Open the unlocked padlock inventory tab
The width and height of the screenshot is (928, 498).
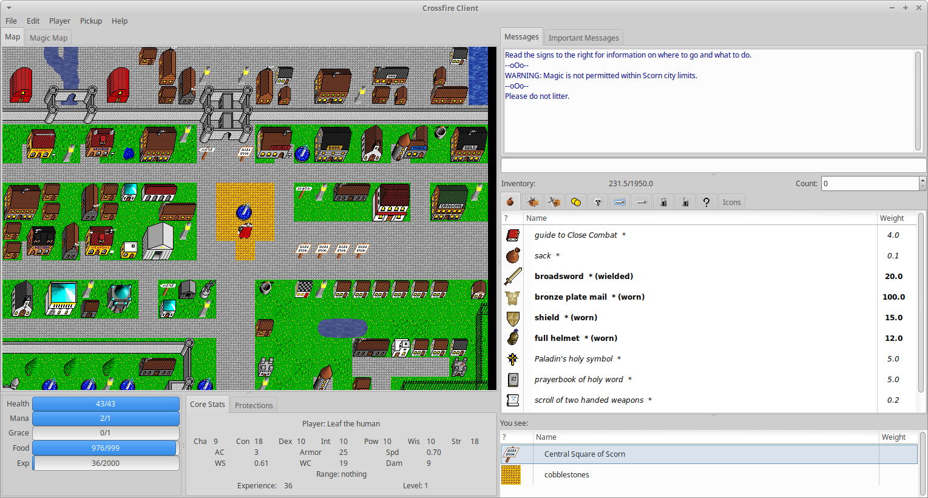pyautogui.click(x=685, y=202)
